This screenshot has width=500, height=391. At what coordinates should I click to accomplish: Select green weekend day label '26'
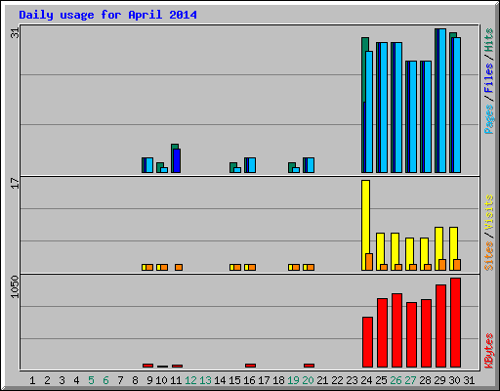396,380
